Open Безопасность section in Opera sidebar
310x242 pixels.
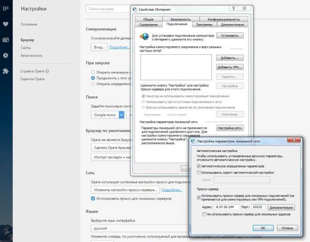(32, 55)
